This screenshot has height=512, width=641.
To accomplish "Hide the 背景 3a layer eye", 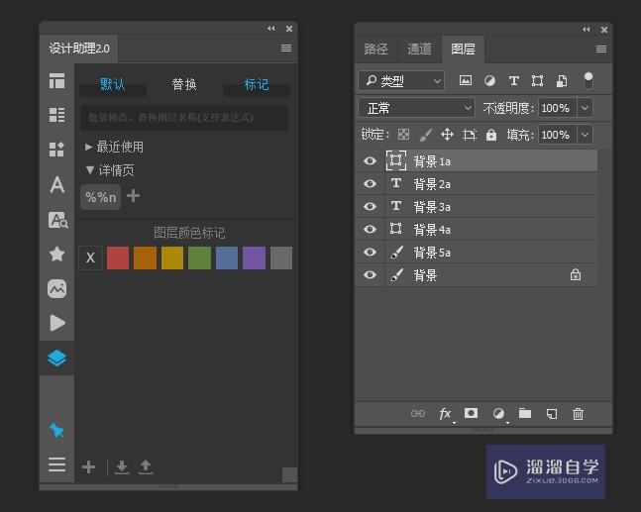I will (x=370, y=206).
